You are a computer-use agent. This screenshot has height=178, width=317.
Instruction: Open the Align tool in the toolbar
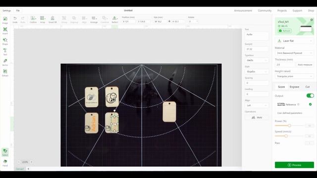tap(84, 20)
